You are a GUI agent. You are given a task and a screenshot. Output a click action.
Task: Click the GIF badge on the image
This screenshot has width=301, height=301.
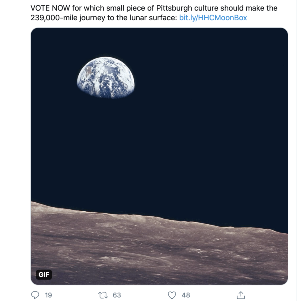click(44, 275)
